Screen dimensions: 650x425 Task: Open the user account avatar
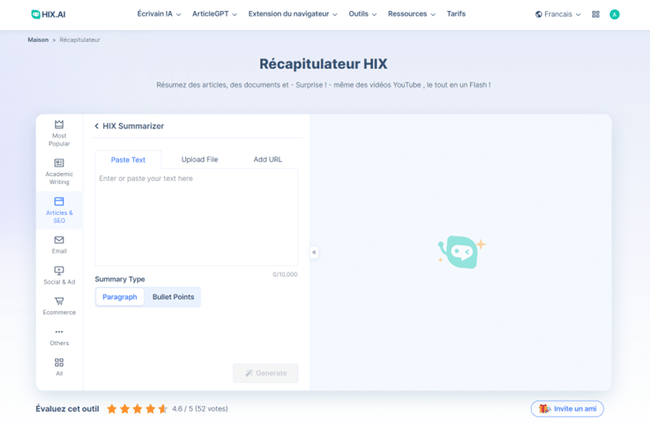point(614,14)
